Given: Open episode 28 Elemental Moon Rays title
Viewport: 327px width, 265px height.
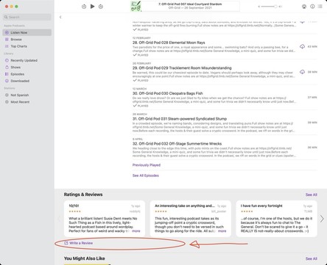Looking at the screenshot, I should [169, 43].
